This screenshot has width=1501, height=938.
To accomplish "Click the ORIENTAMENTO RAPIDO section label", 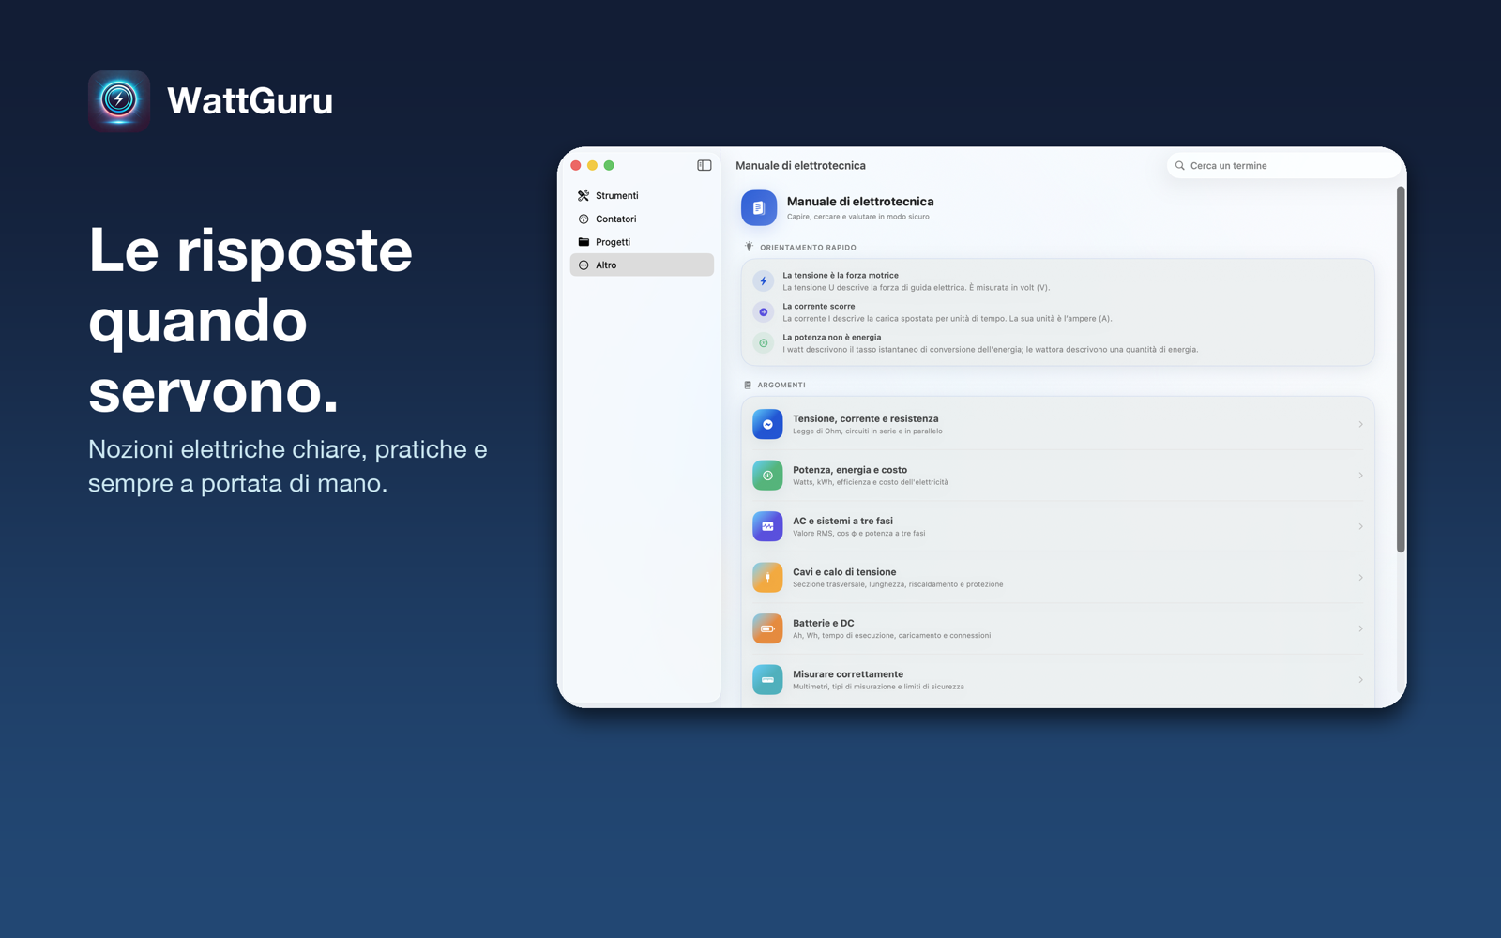I will [x=808, y=248].
